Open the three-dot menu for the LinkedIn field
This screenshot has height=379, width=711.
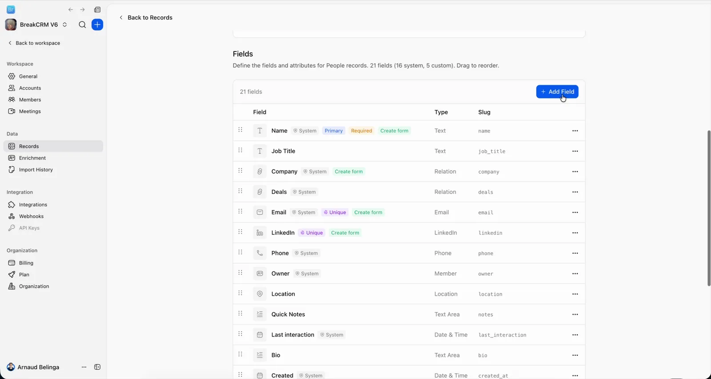[575, 233]
